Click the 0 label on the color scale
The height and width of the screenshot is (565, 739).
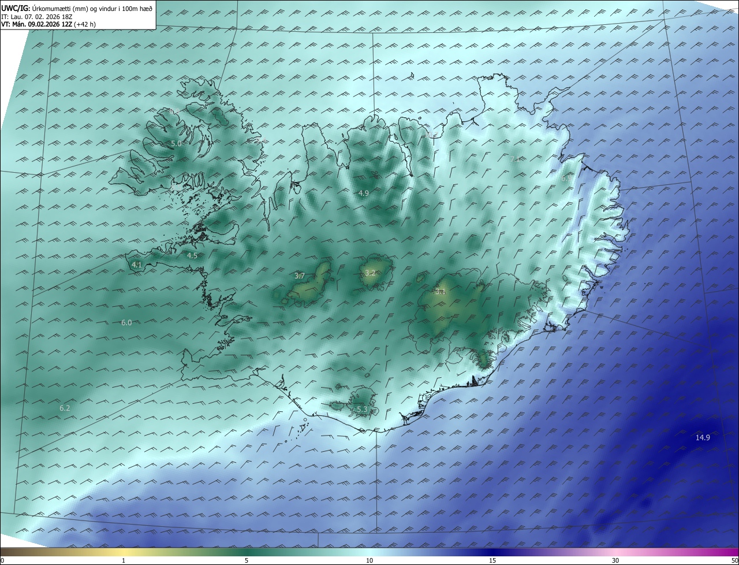tap(2, 560)
